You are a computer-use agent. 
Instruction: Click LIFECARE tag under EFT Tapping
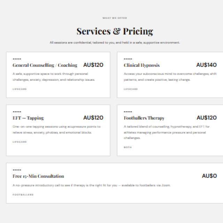click(20, 142)
